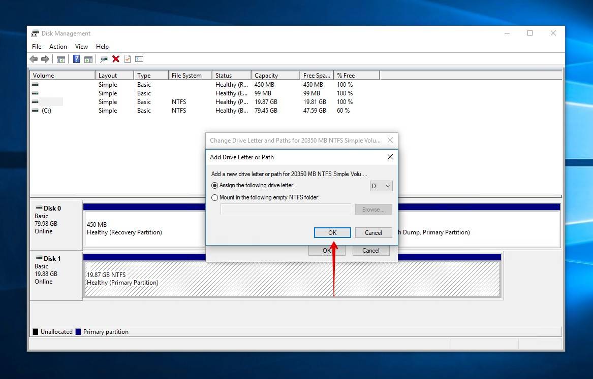Image resolution: width=593 pixels, height=379 pixels.
Task: Click the Back navigation arrow icon
Action: [x=34, y=59]
